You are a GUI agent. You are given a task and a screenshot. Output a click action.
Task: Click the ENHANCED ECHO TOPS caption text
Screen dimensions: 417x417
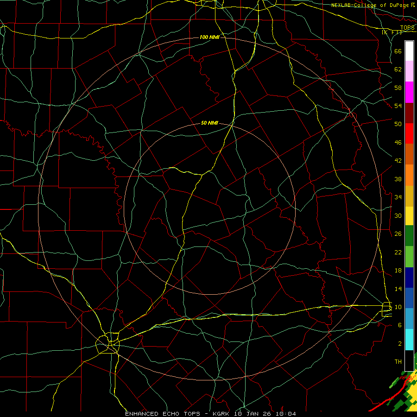[163, 414]
